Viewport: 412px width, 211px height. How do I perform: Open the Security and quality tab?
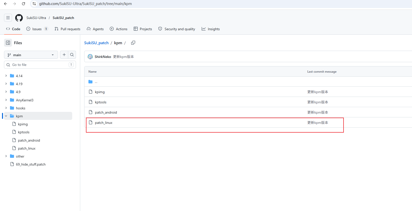177,29
